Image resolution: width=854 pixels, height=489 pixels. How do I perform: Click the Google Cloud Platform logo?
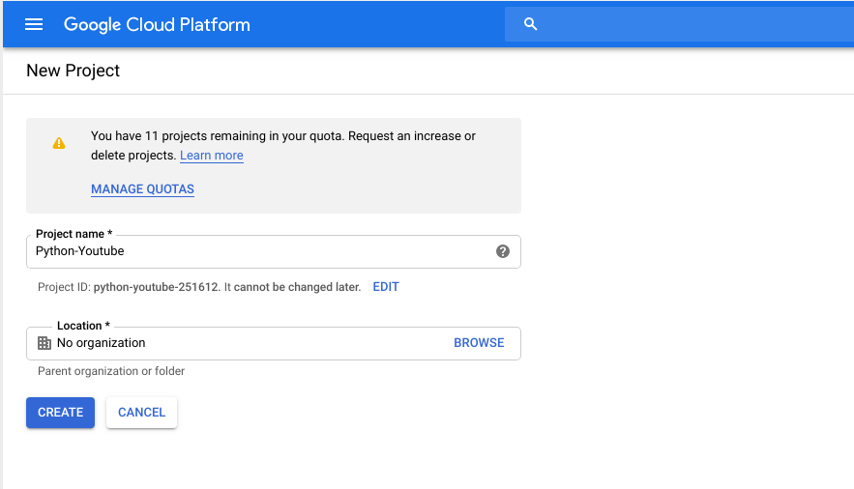[x=157, y=24]
